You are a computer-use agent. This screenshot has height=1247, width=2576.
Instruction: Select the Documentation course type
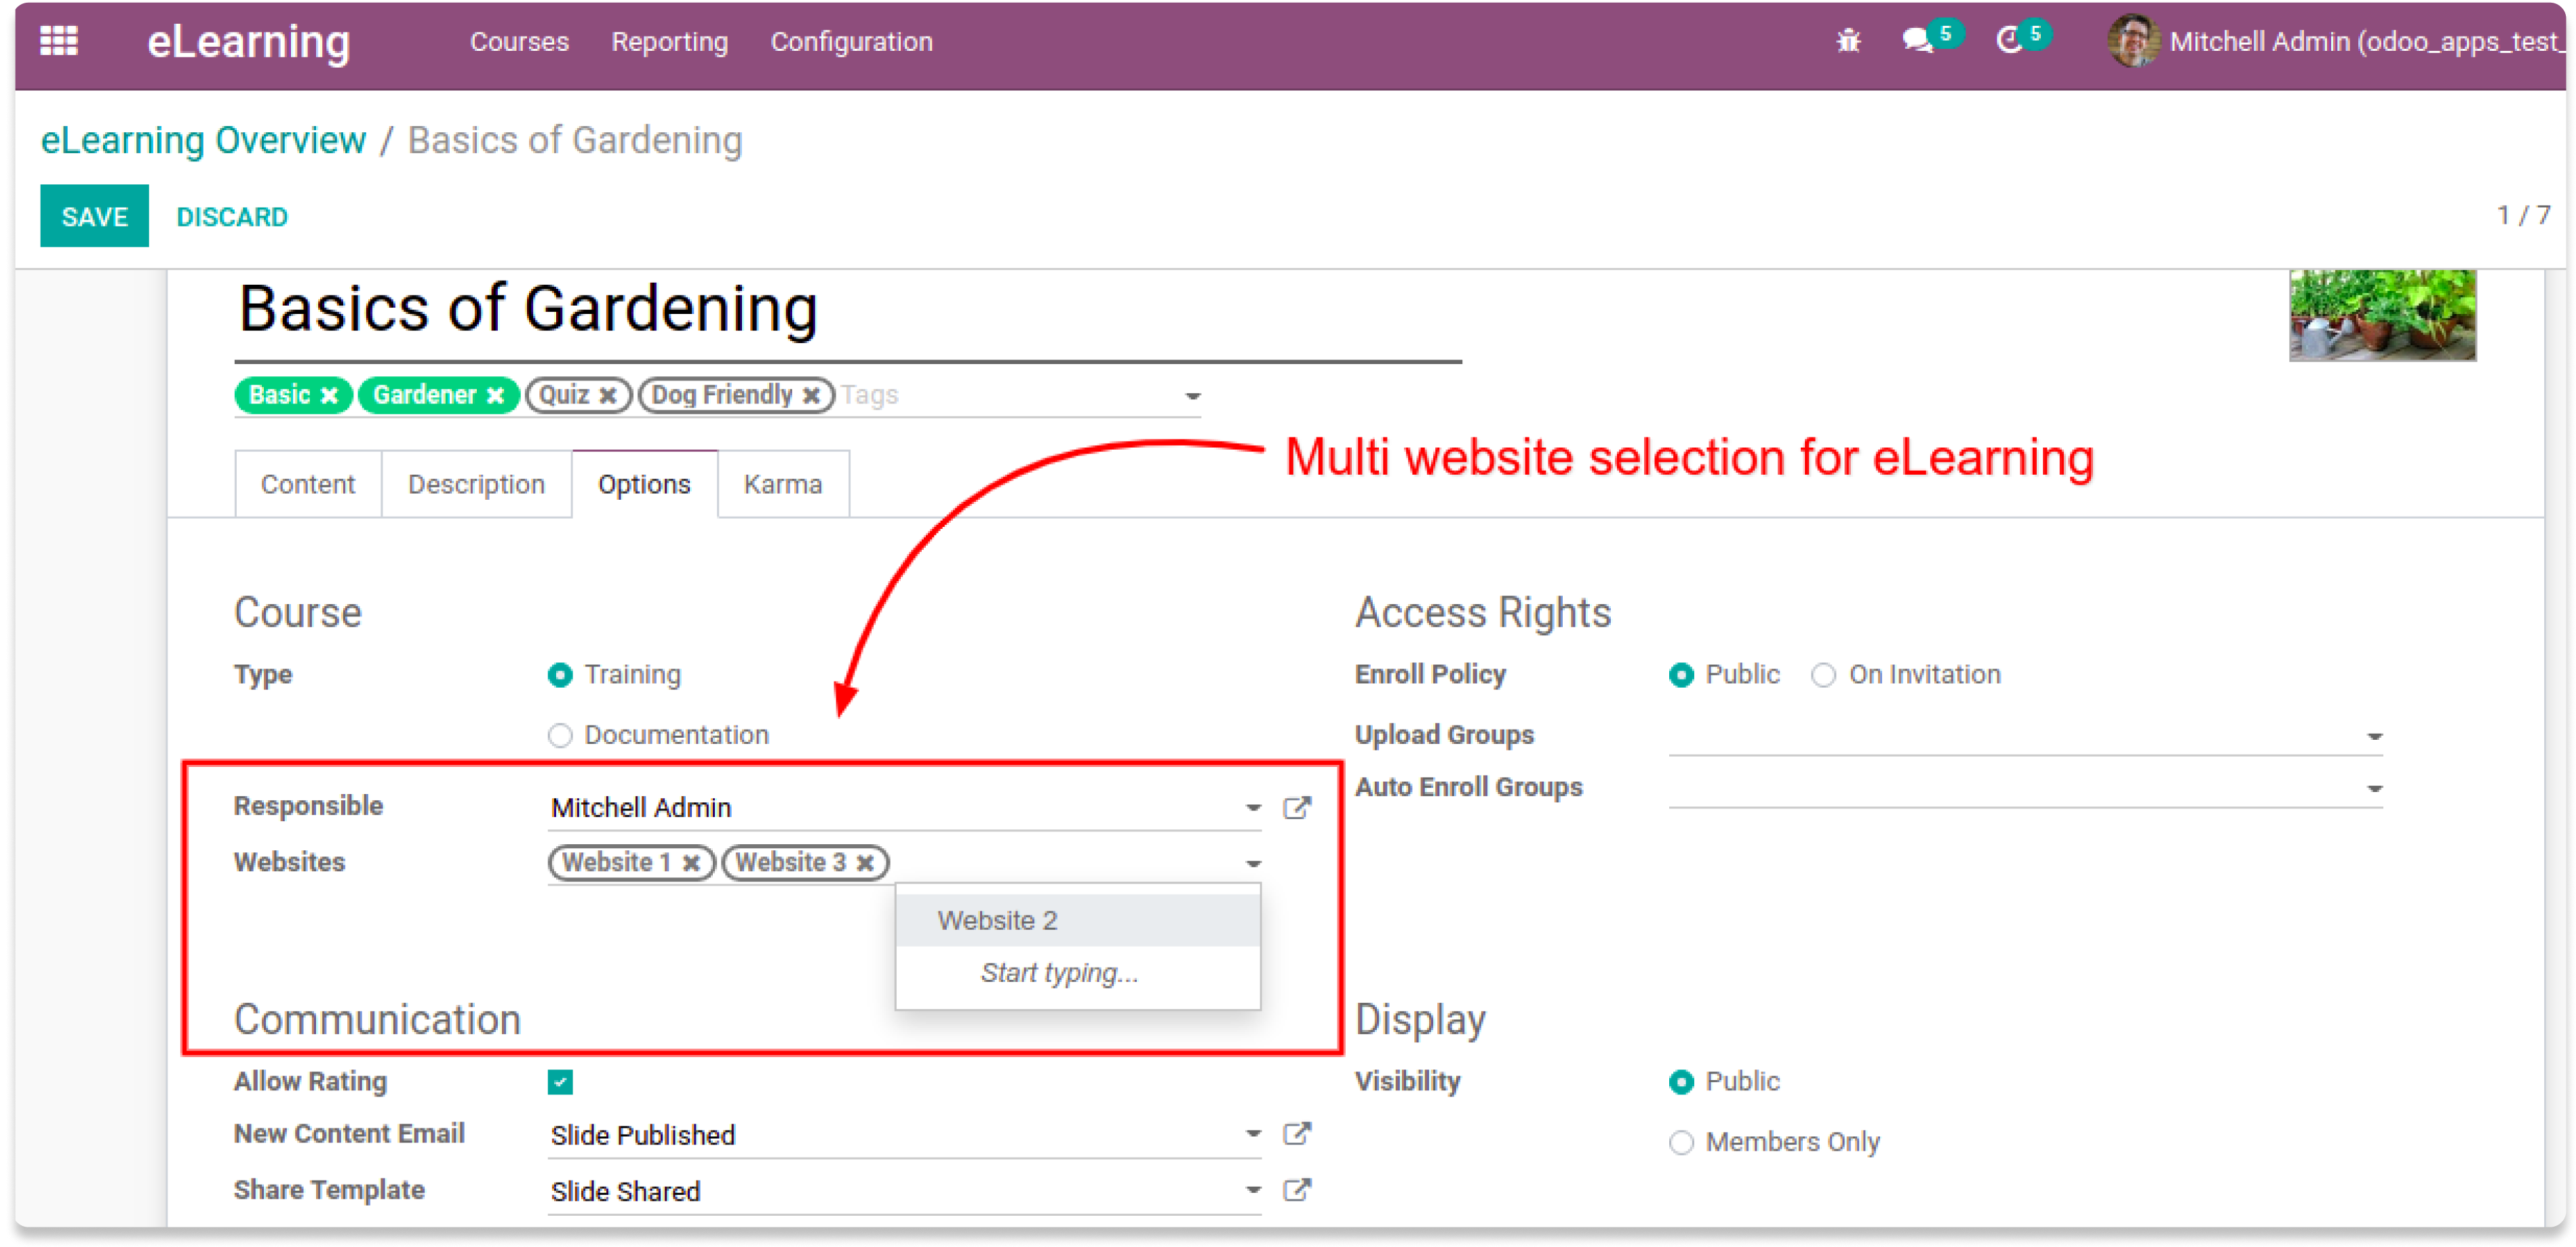[x=560, y=736]
